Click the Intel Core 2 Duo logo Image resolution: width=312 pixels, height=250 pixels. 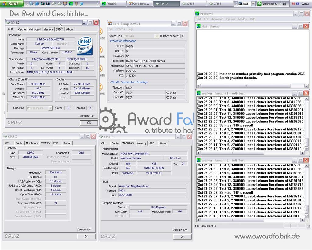(85, 46)
